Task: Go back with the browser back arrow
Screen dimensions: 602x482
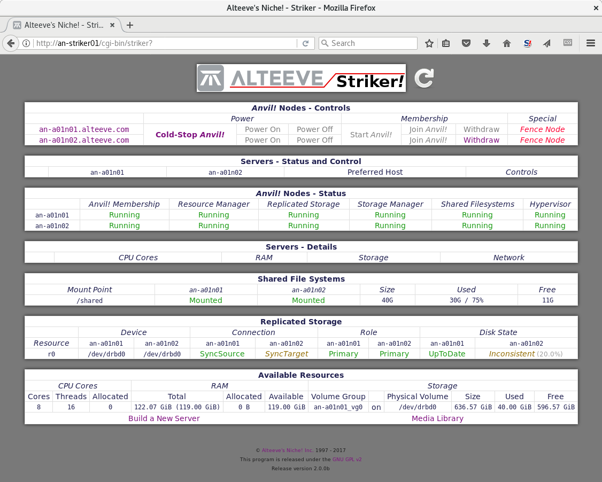Action: [11, 43]
